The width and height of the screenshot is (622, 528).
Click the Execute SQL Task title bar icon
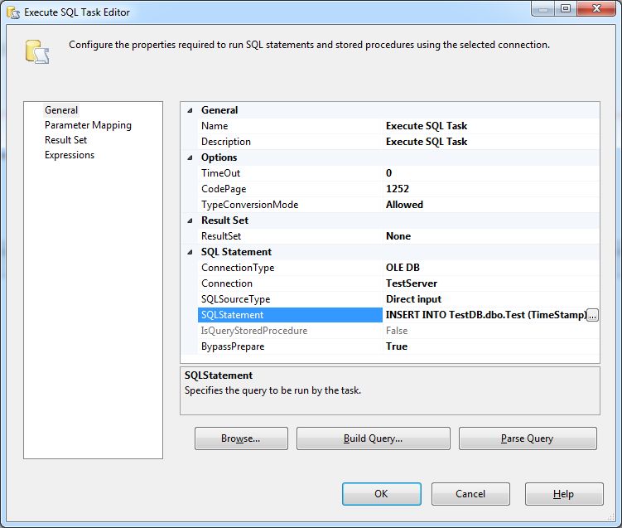[x=13, y=12]
